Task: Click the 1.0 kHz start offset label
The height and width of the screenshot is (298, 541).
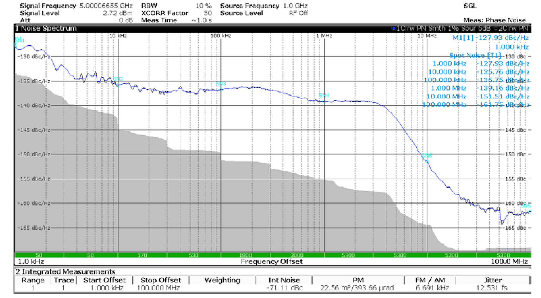Action: click(x=31, y=262)
